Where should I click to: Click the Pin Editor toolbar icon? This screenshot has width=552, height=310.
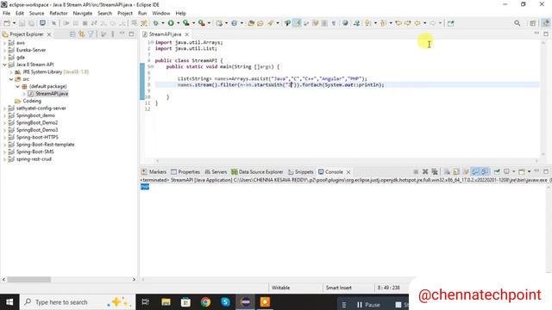(450, 23)
